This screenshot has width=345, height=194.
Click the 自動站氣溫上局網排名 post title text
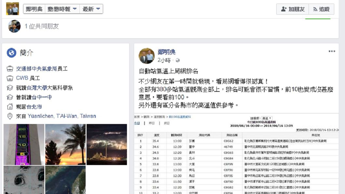169,71
